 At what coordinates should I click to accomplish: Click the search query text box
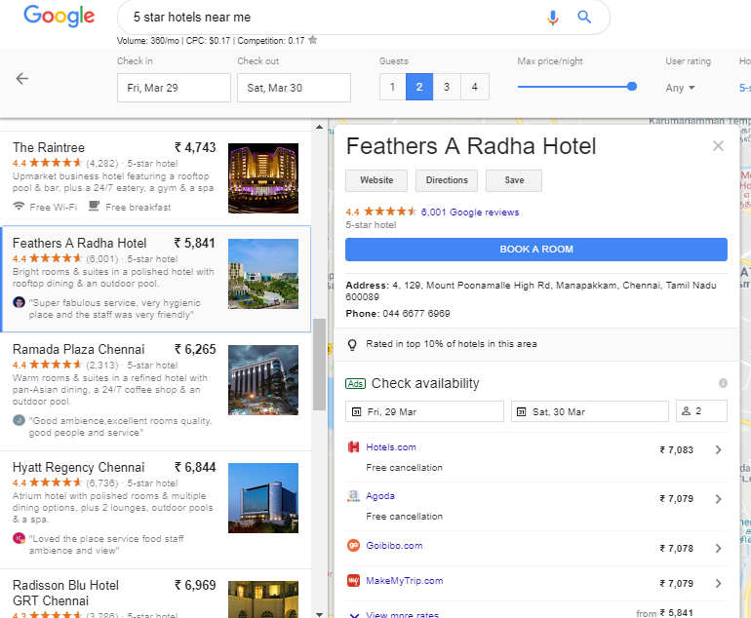331,18
